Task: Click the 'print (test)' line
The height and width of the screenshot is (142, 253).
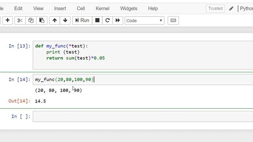Action: (x=63, y=52)
